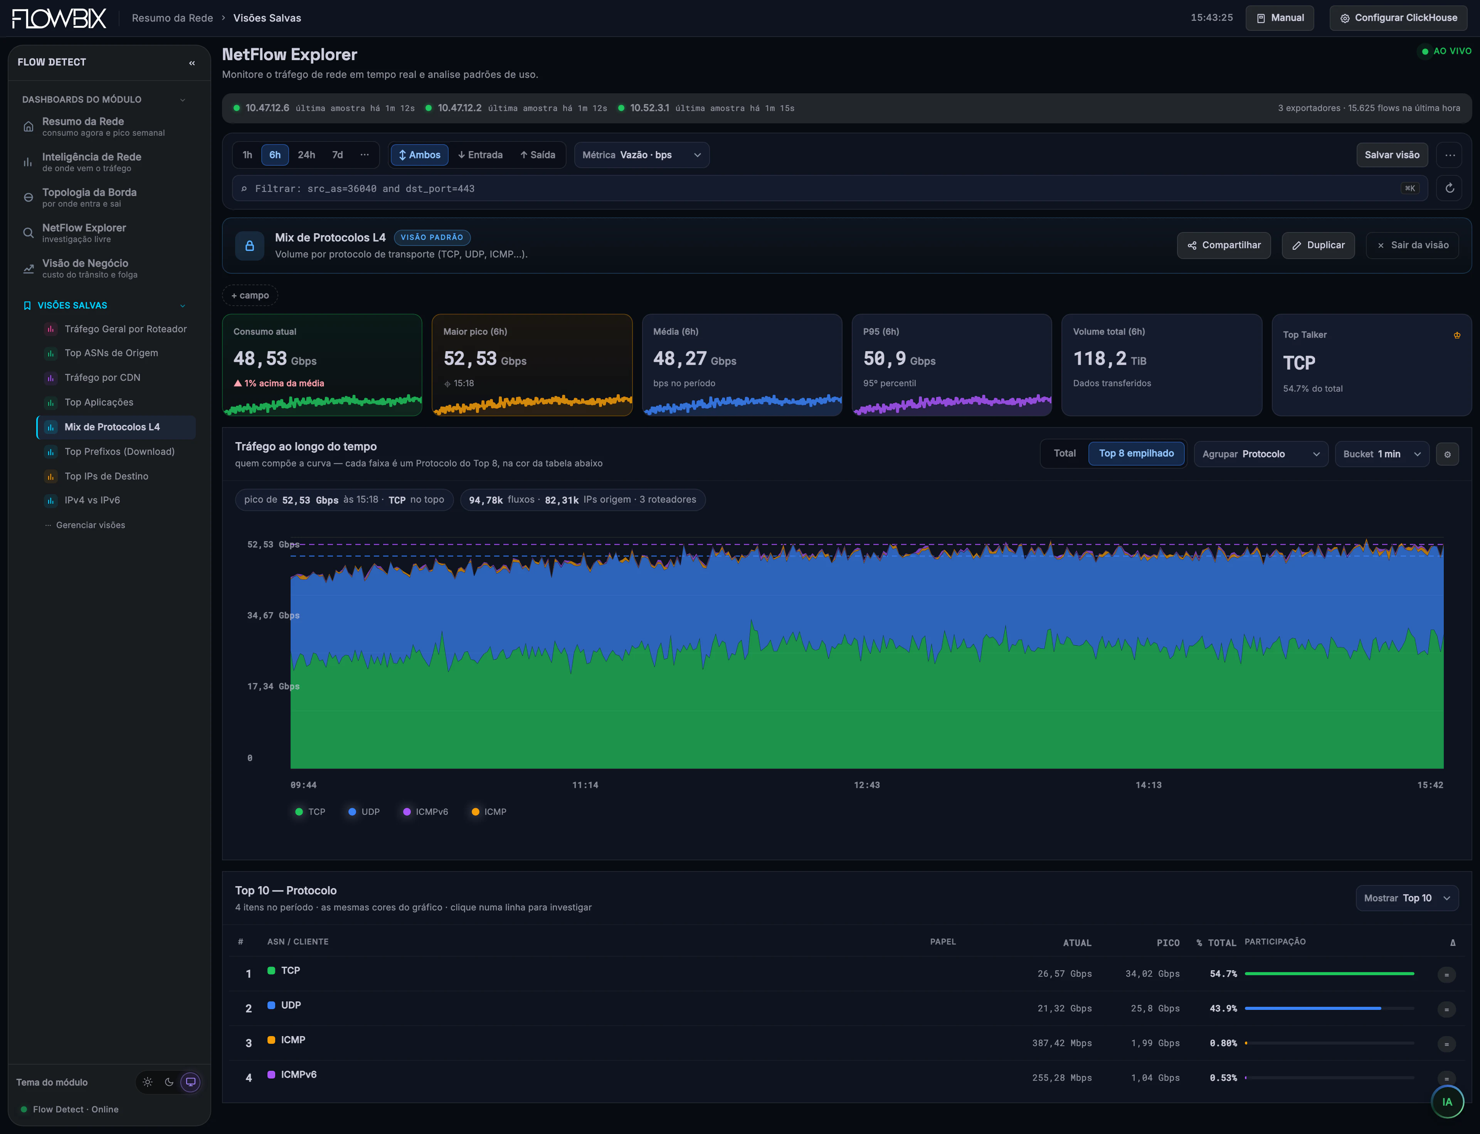
Task: Open the Agrupar Protocolo dropdown
Action: (1261, 454)
